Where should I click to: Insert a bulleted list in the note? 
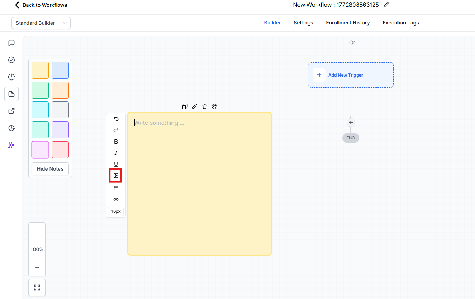tap(116, 188)
